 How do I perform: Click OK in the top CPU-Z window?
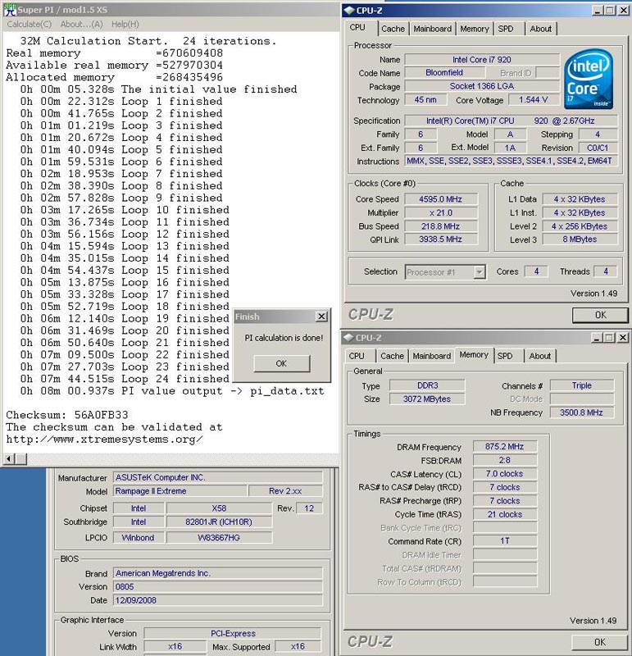[x=600, y=315]
